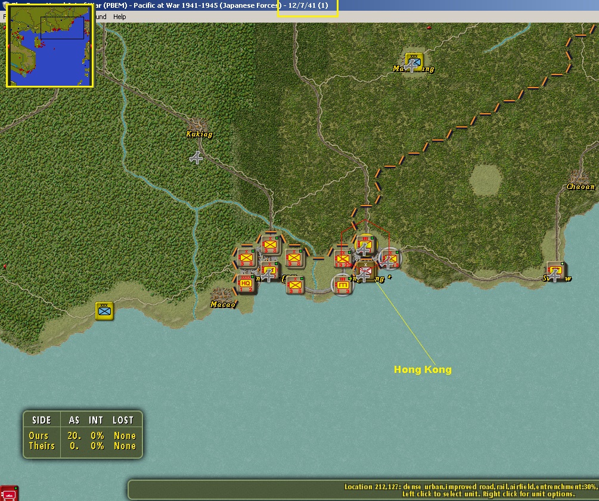Click the AS column header
Viewport: 599px width, 501px height.
pos(74,421)
